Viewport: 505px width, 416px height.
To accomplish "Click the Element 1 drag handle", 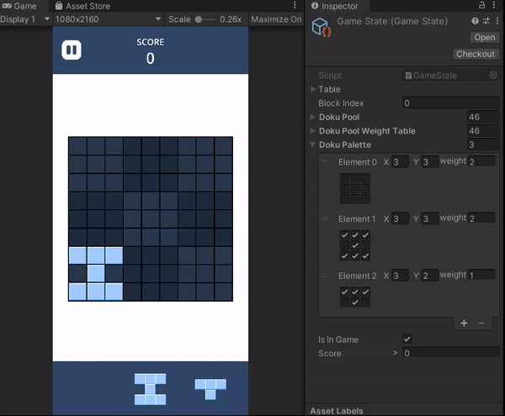I will (325, 219).
